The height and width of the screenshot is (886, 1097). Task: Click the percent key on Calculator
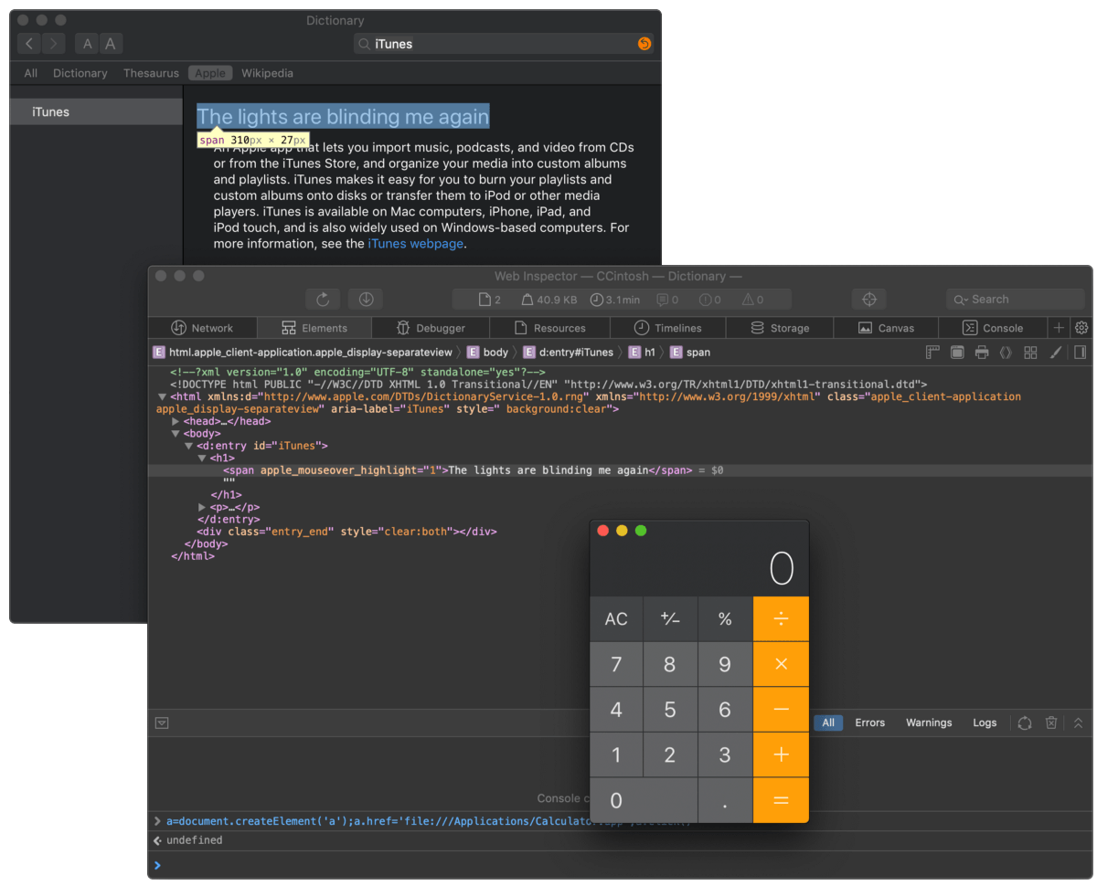725,619
